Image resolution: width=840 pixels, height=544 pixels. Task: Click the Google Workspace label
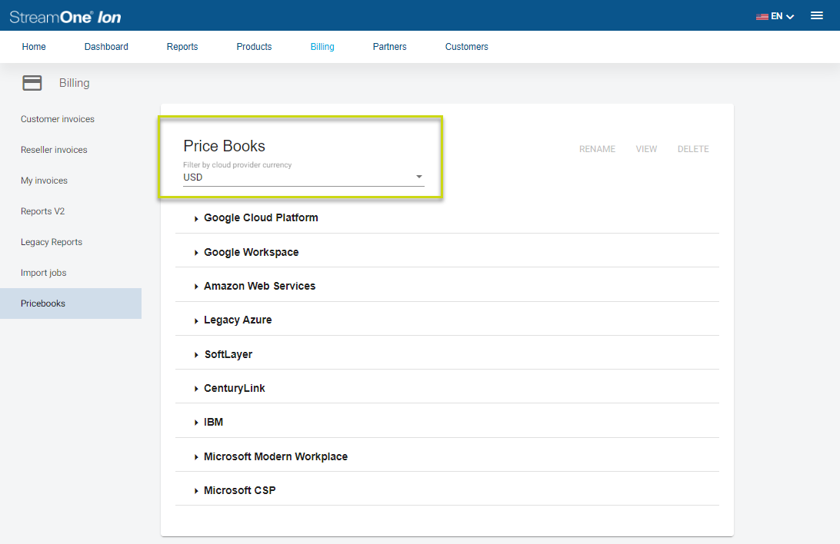[252, 252]
